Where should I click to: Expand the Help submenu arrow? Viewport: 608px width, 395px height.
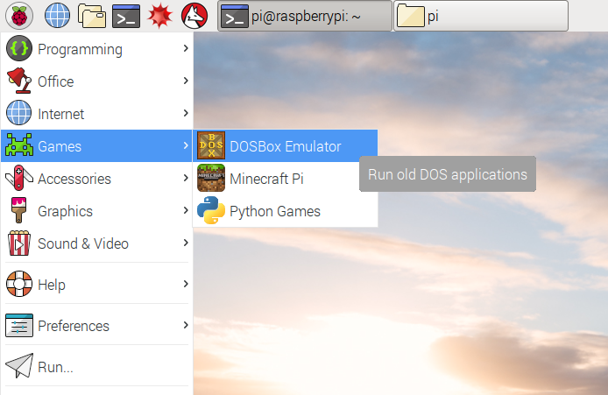(186, 284)
